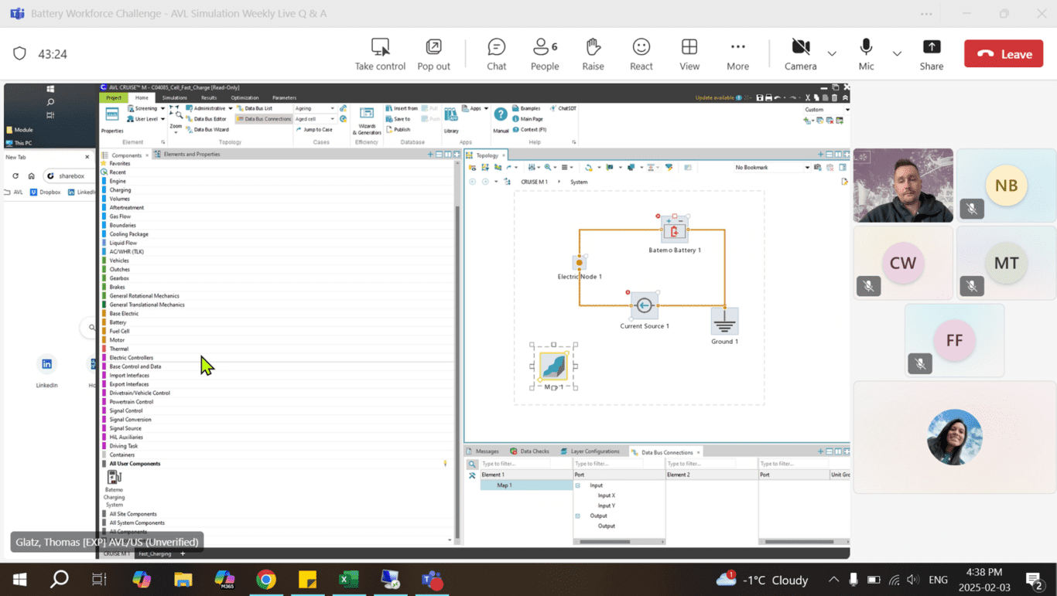1057x596 pixels.
Task: Open the People participants list
Action: [545, 54]
